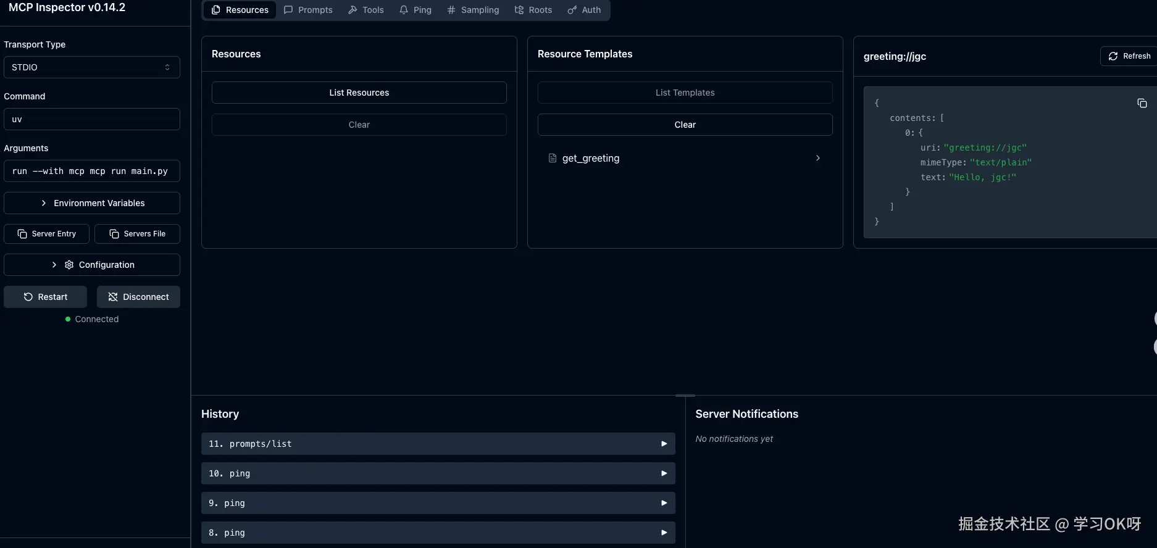The width and height of the screenshot is (1157, 548).
Task: Expand Environment Variables section
Action: click(92, 203)
